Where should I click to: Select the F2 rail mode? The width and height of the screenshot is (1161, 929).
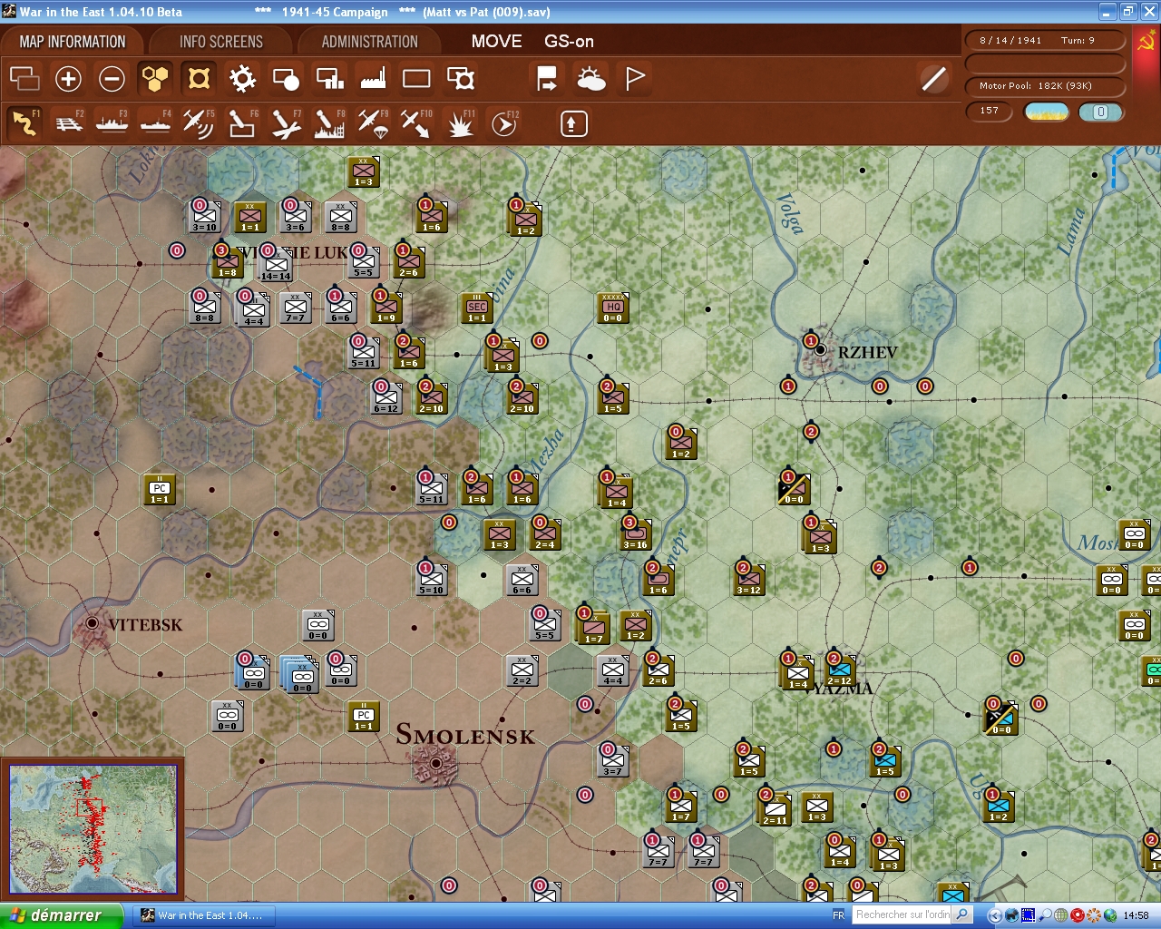(69, 123)
